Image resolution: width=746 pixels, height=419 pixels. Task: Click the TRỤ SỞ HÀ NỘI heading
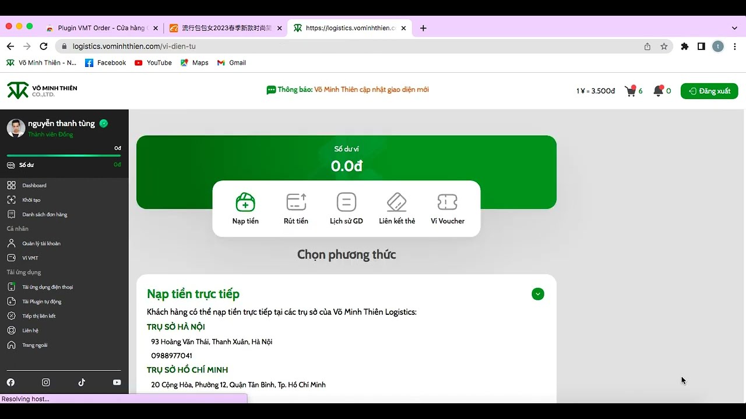click(176, 327)
